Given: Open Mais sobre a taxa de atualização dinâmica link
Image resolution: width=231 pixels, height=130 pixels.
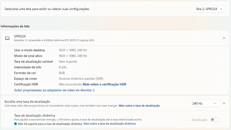Looking at the screenshot, I should (x=110, y=124).
